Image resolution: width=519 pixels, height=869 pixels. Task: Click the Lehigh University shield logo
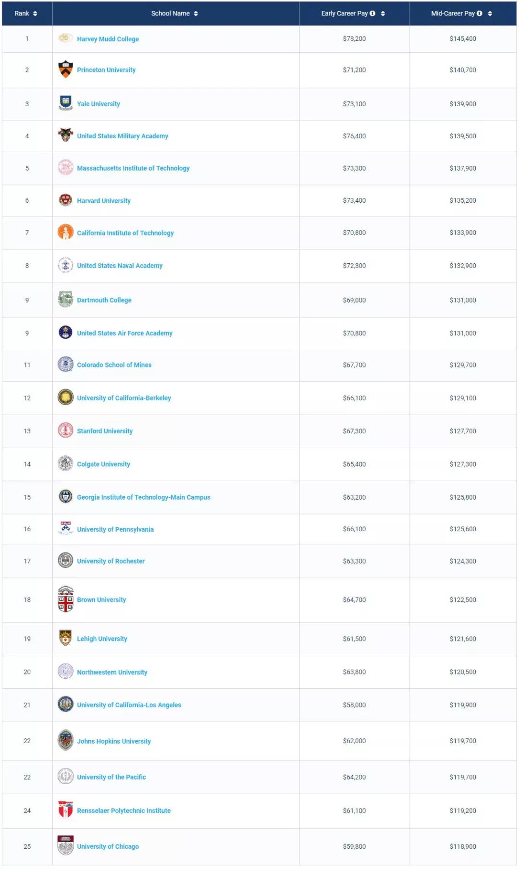[x=65, y=638]
